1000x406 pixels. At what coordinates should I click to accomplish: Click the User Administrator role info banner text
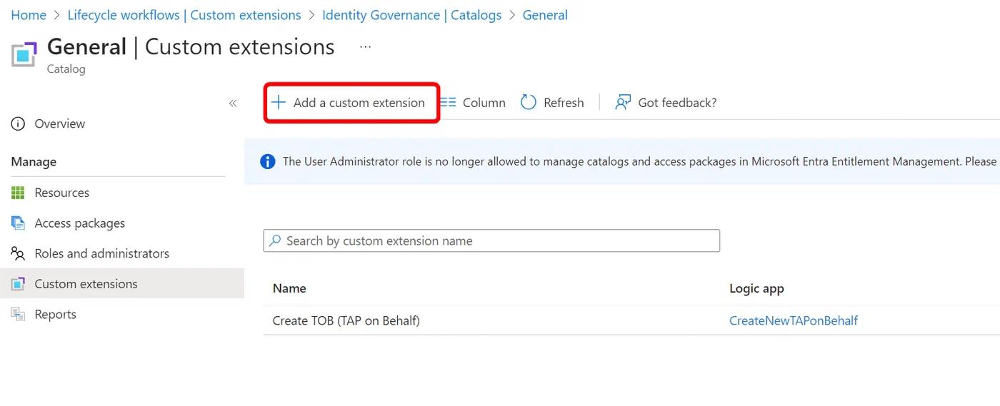(x=639, y=161)
